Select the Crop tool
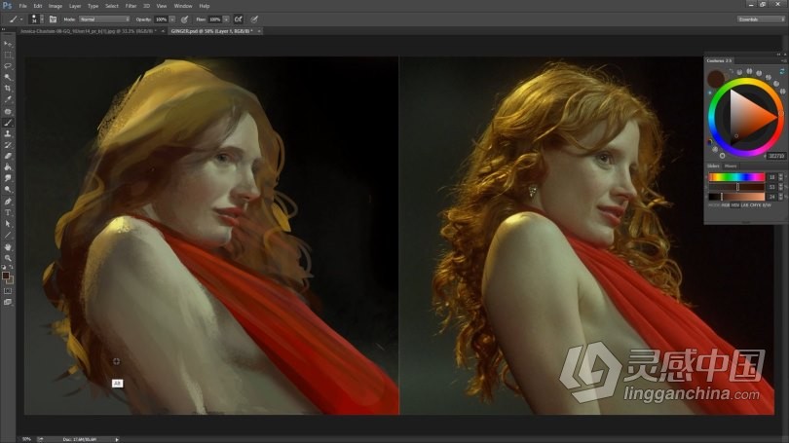789x443 pixels. [8, 89]
